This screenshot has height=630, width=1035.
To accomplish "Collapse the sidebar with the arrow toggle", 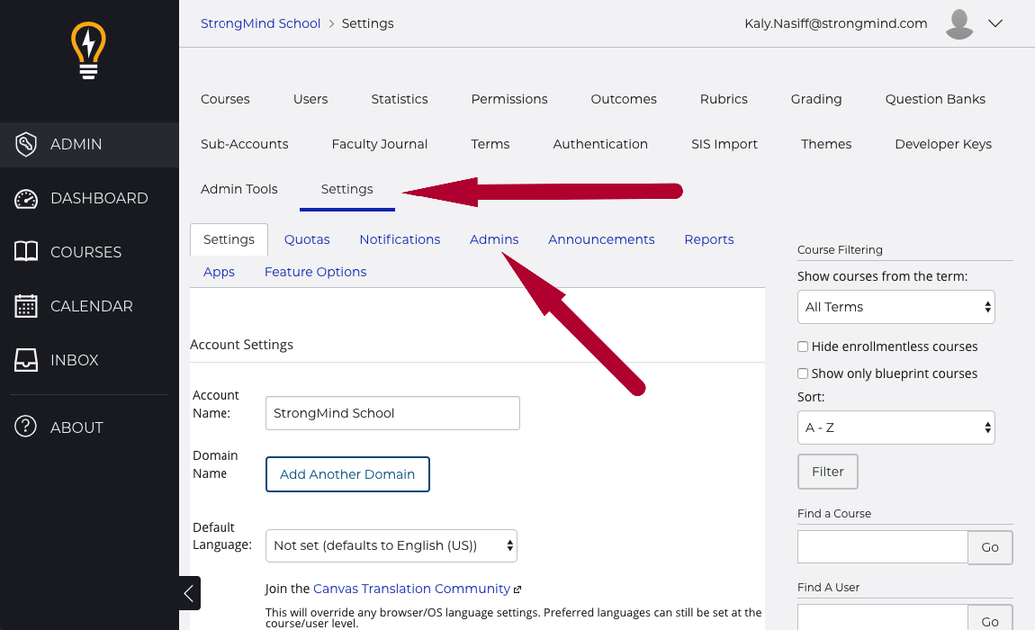I will tap(189, 593).
